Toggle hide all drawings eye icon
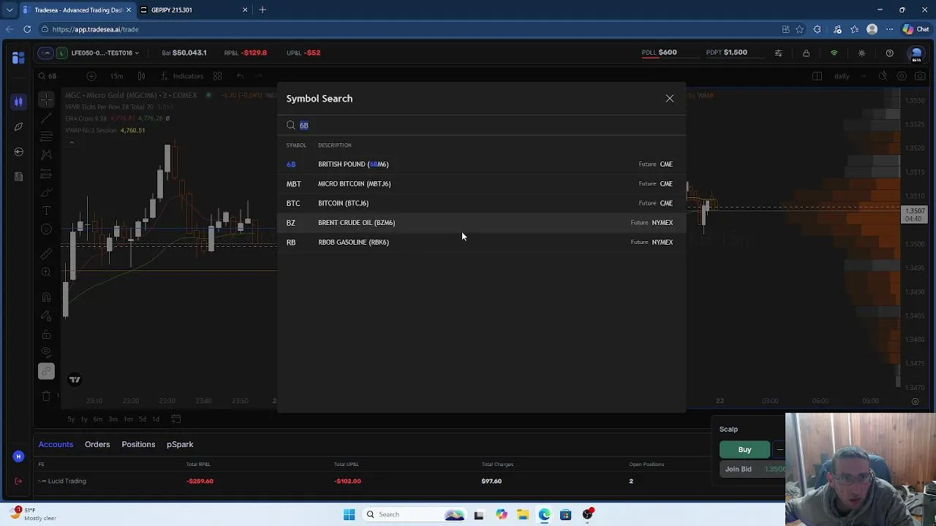The height and width of the screenshot is (526, 936). tap(46, 352)
